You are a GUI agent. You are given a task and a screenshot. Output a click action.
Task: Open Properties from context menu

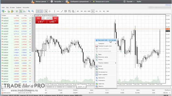pos(106,84)
